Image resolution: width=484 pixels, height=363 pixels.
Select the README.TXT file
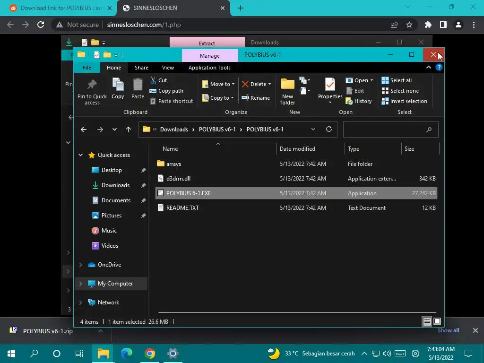coord(296,208)
